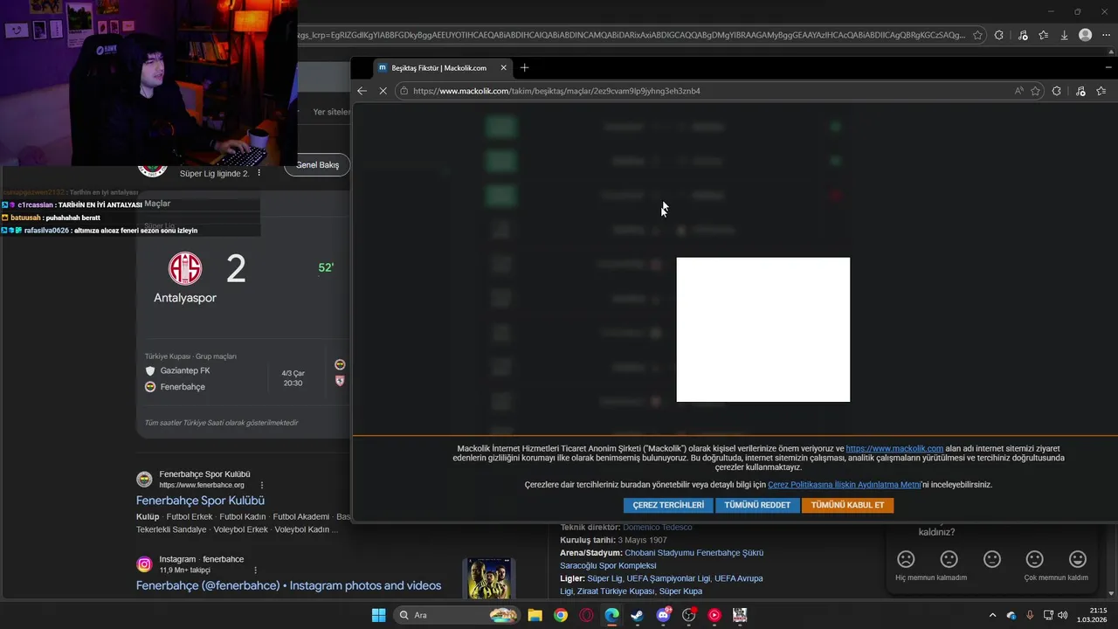Click the Antalyaspor team logo
The image size is (1118, 629).
click(x=185, y=268)
